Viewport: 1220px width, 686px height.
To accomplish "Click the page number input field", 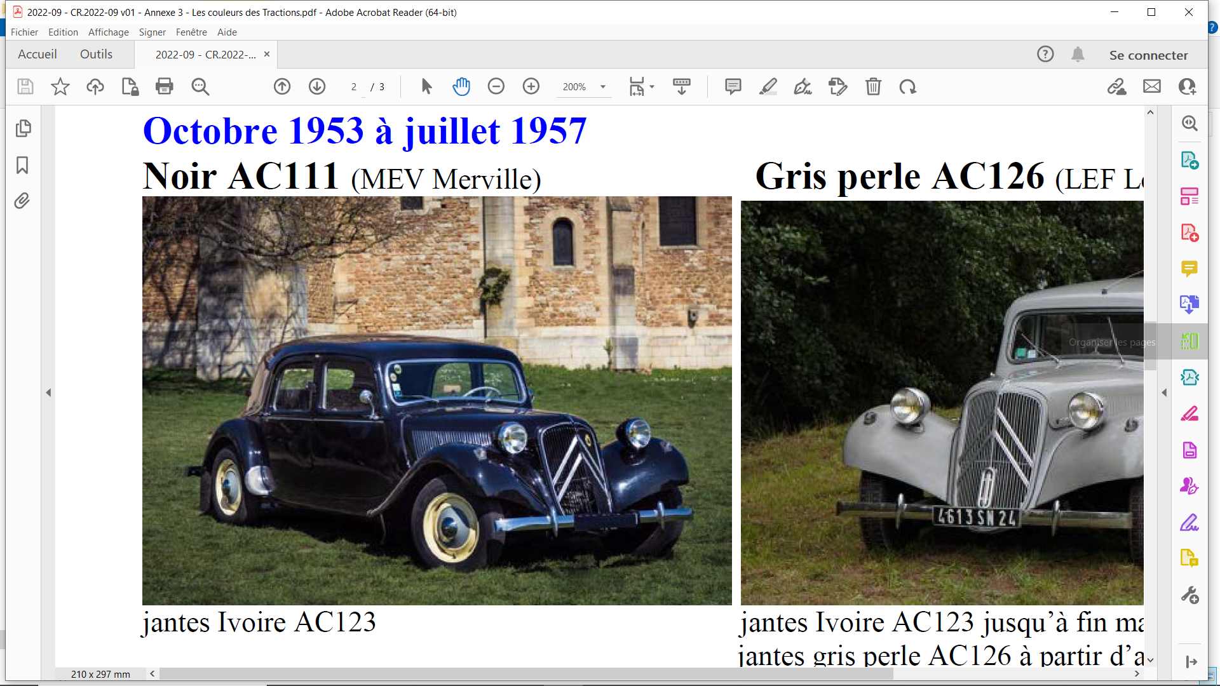I will 355,87.
